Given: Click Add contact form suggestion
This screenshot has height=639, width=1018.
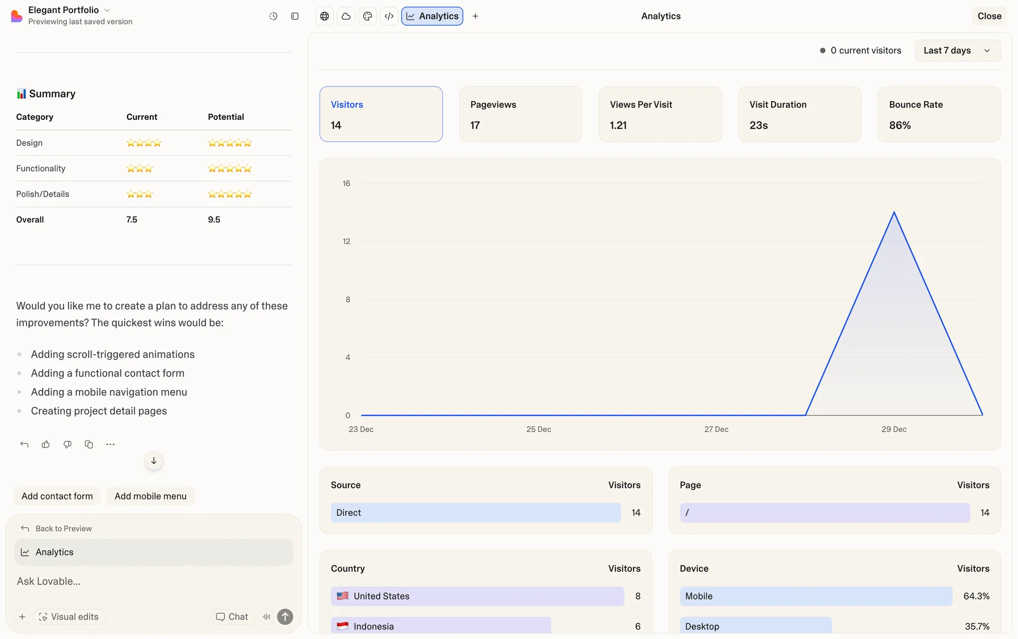Looking at the screenshot, I should (57, 496).
